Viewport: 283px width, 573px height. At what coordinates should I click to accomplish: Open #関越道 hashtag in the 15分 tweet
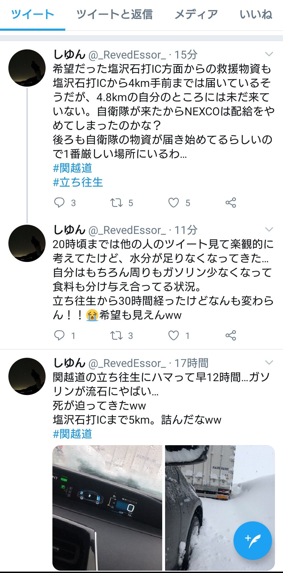[x=73, y=168]
